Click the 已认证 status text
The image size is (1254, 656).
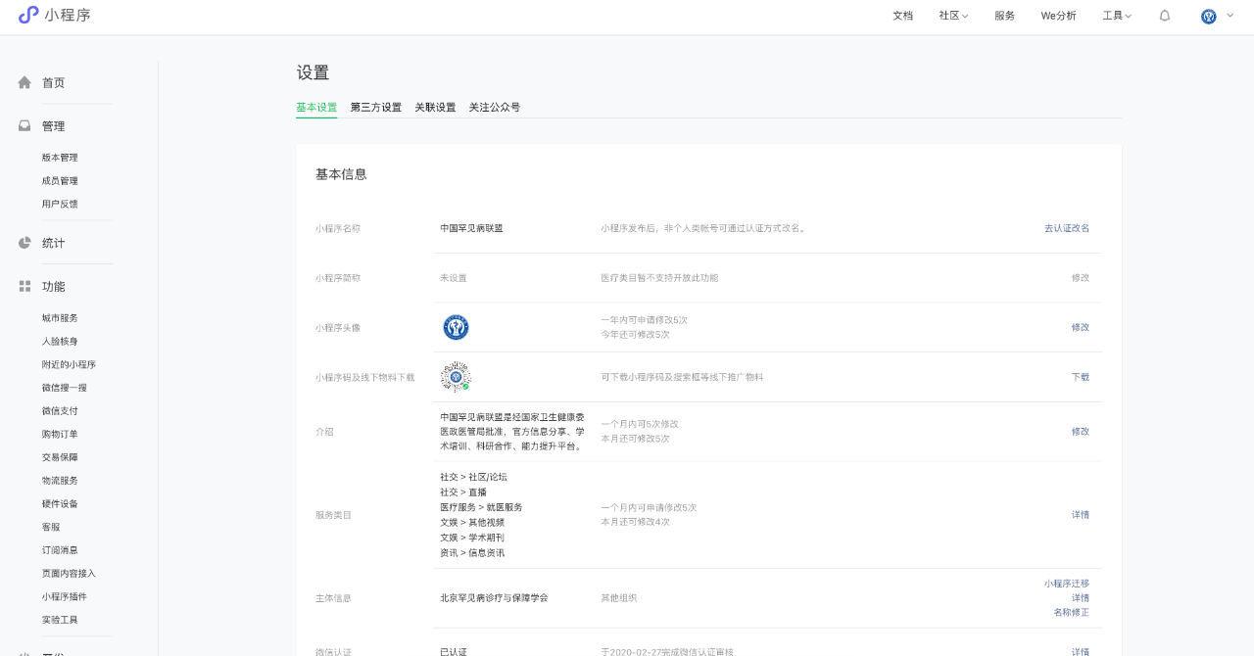click(x=454, y=651)
